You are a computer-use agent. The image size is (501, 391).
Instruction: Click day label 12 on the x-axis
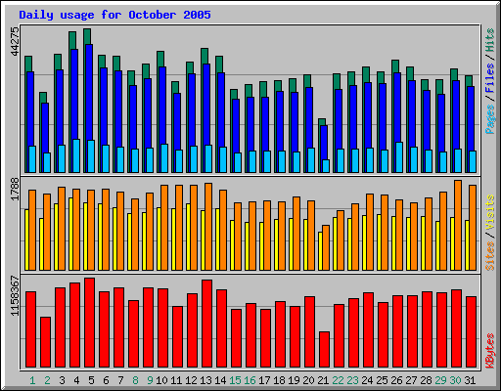(191, 380)
